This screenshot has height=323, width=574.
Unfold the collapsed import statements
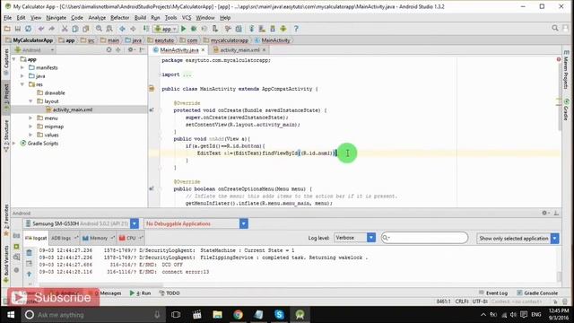point(187,74)
